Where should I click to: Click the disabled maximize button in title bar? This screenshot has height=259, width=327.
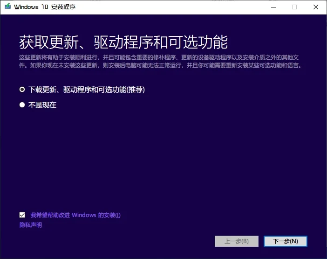click(x=294, y=7)
